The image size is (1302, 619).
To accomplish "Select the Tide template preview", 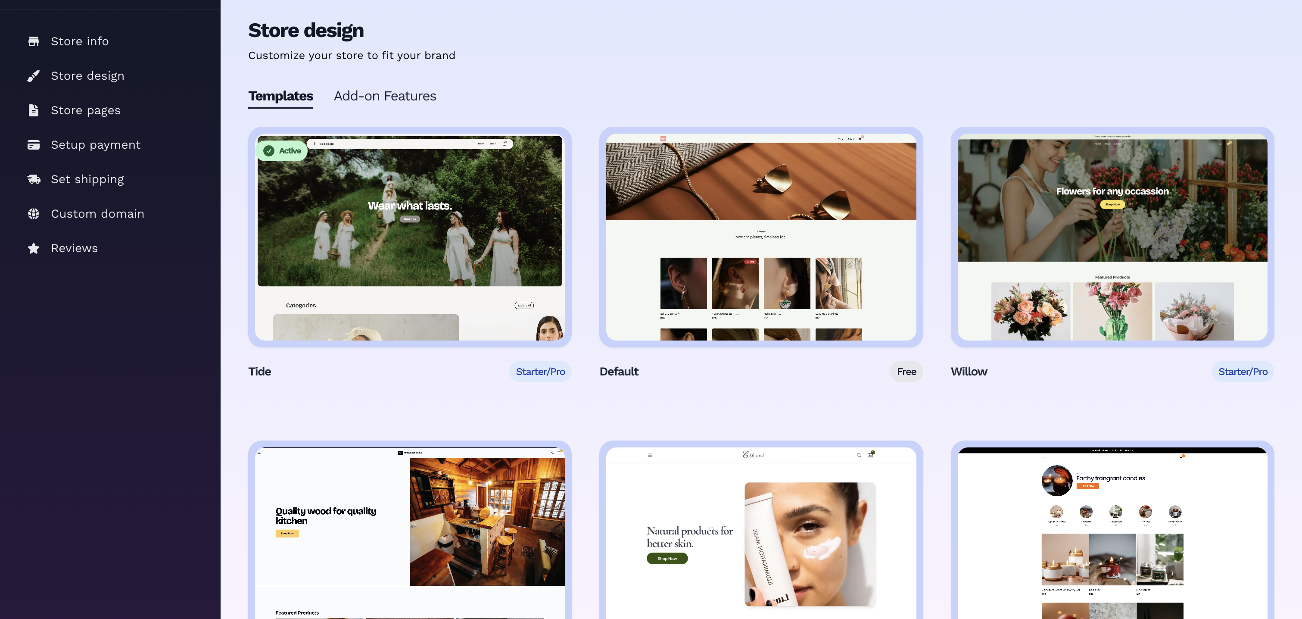I will tap(409, 237).
